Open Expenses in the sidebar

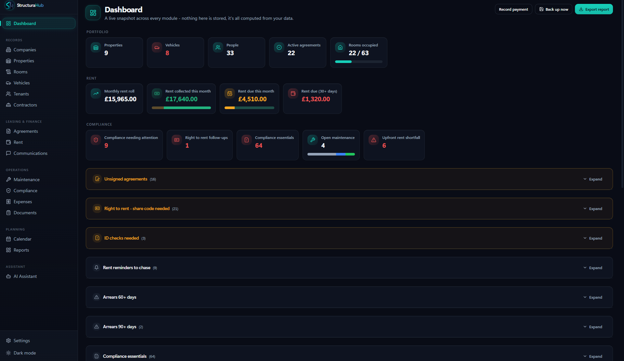click(x=39, y=202)
